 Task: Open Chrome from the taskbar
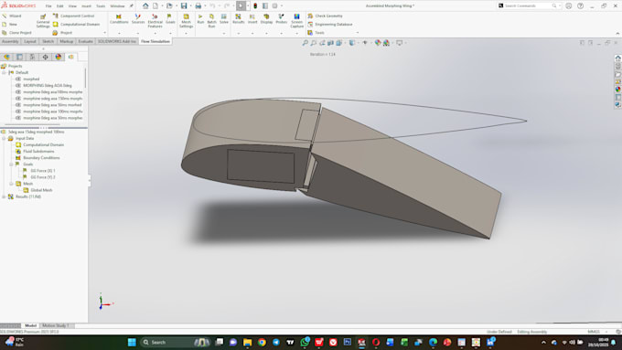tap(262, 342)
